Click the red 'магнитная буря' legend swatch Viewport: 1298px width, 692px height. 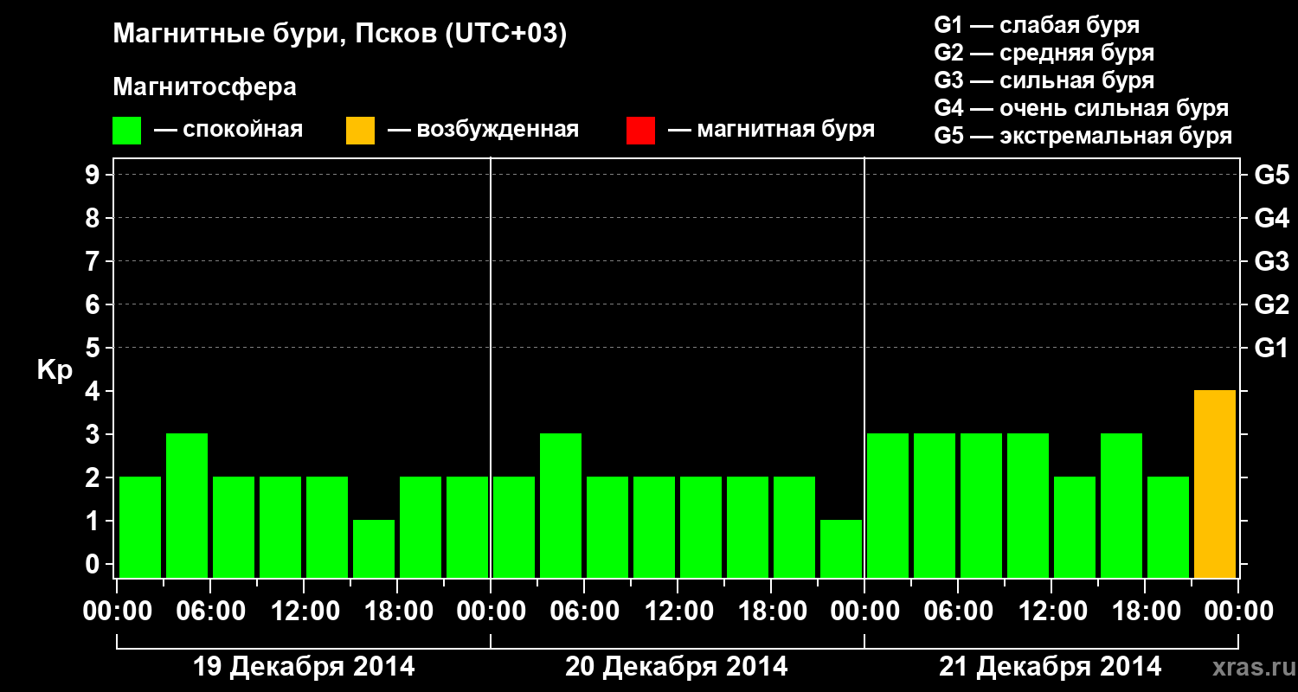pyautogui.click(x=640, y=131)
